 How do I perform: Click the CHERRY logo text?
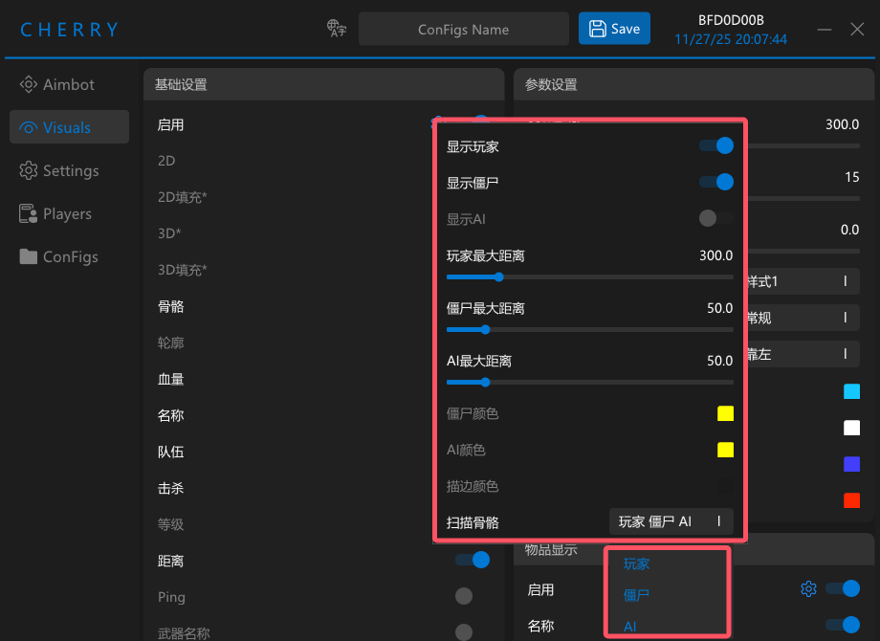70,30
